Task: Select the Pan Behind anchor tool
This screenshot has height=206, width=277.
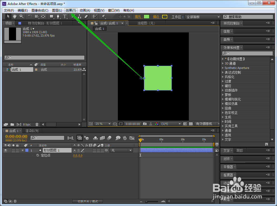Action: (43, 17)
